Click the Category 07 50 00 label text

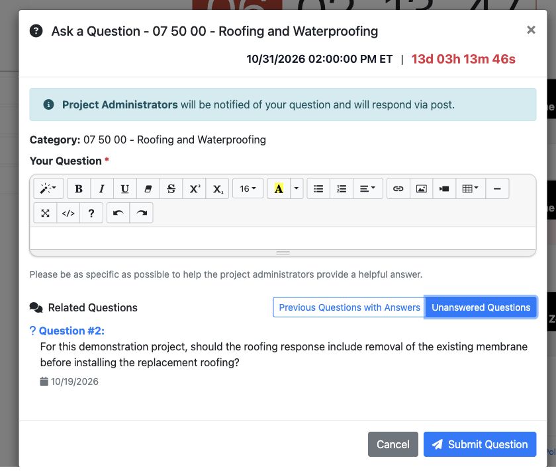click(148, 139)
